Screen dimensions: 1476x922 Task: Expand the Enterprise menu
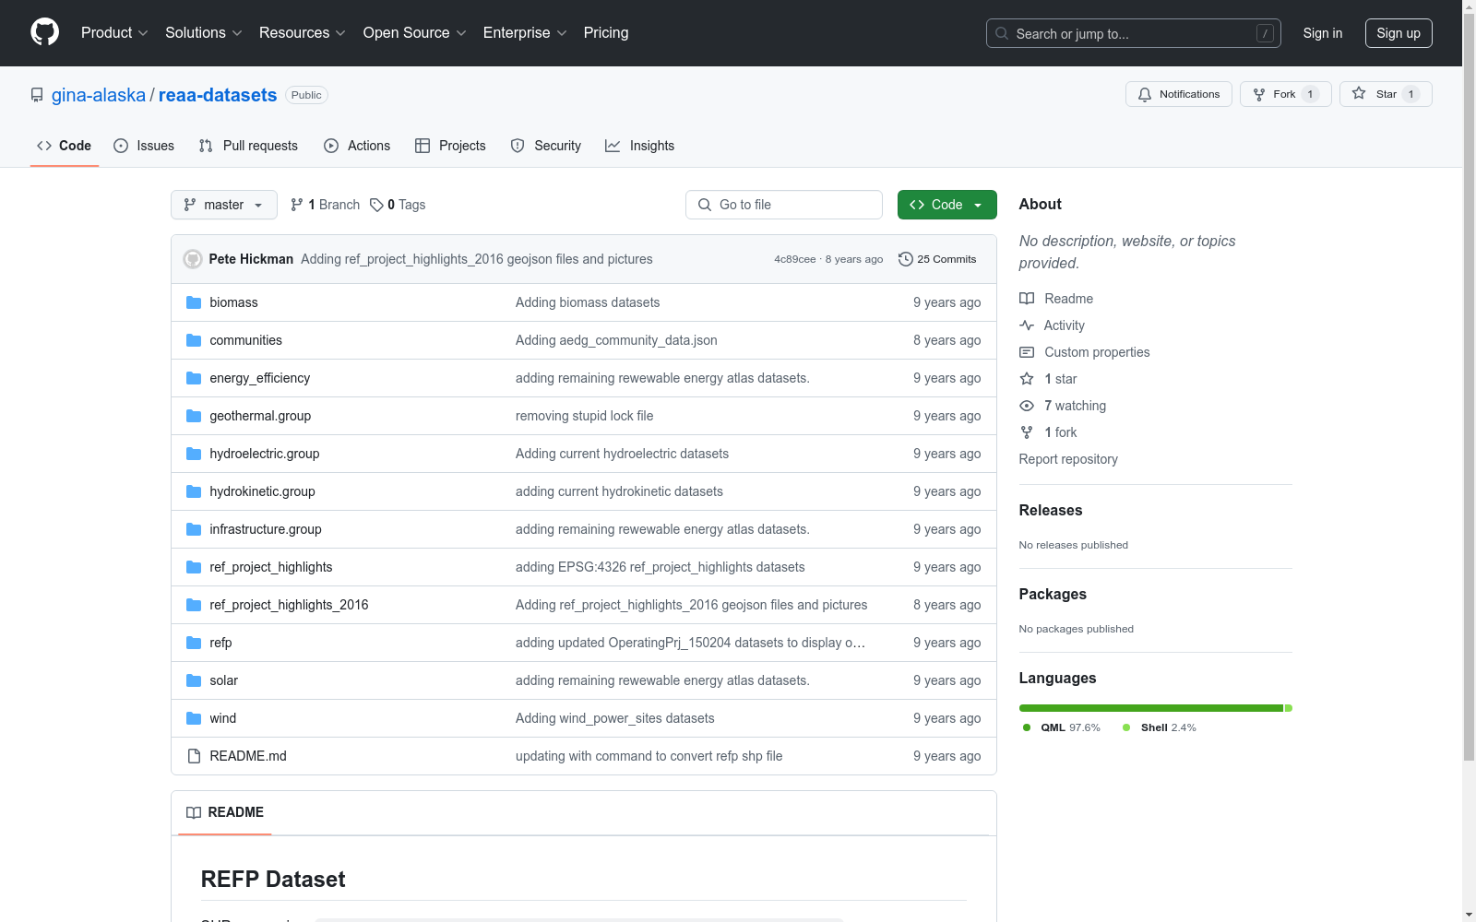525,33
